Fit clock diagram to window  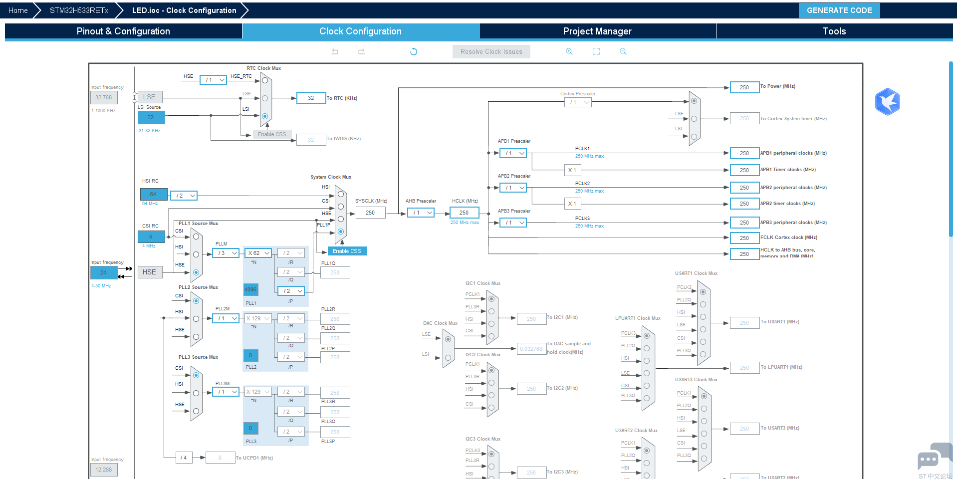click(596, 51)
